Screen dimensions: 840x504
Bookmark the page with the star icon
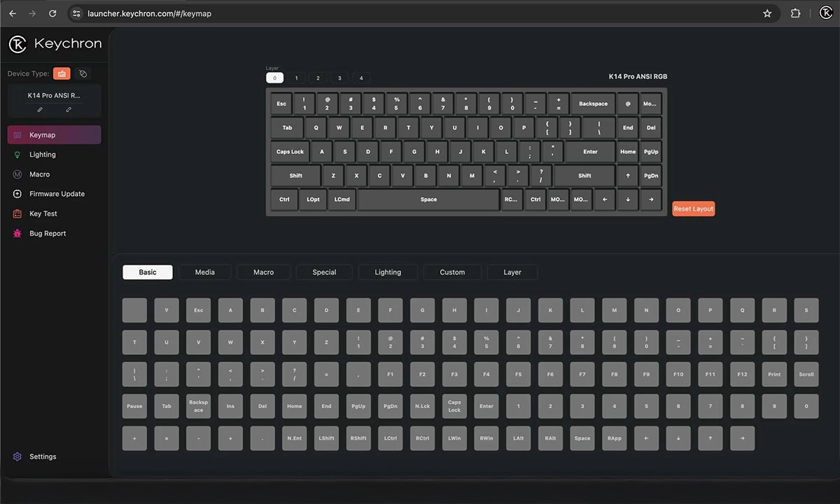[x=767, y=13]
